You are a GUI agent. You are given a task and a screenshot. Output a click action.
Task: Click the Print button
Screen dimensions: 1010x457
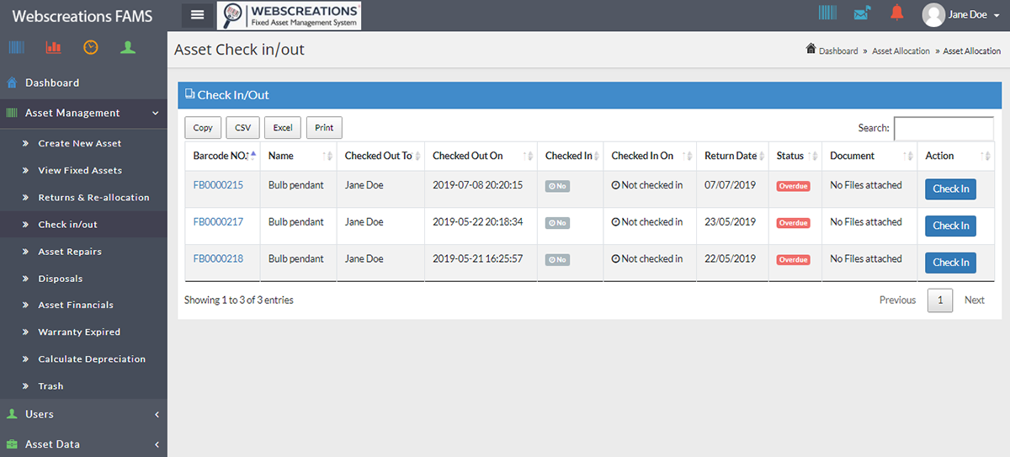(x=324, y=128)
